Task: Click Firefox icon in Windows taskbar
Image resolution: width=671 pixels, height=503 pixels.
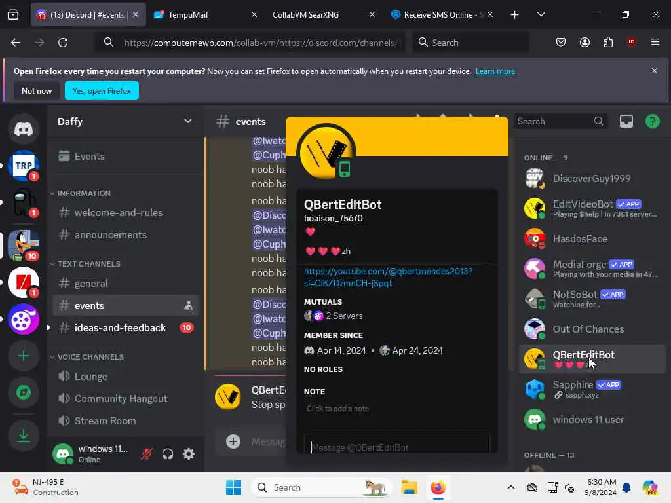Action: (438, 487)
